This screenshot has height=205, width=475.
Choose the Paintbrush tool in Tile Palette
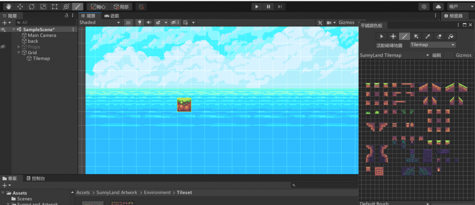pos(404,36)
